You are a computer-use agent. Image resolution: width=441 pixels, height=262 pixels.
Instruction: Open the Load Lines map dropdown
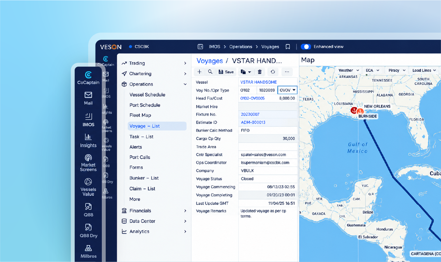click(x=424, y=70)
